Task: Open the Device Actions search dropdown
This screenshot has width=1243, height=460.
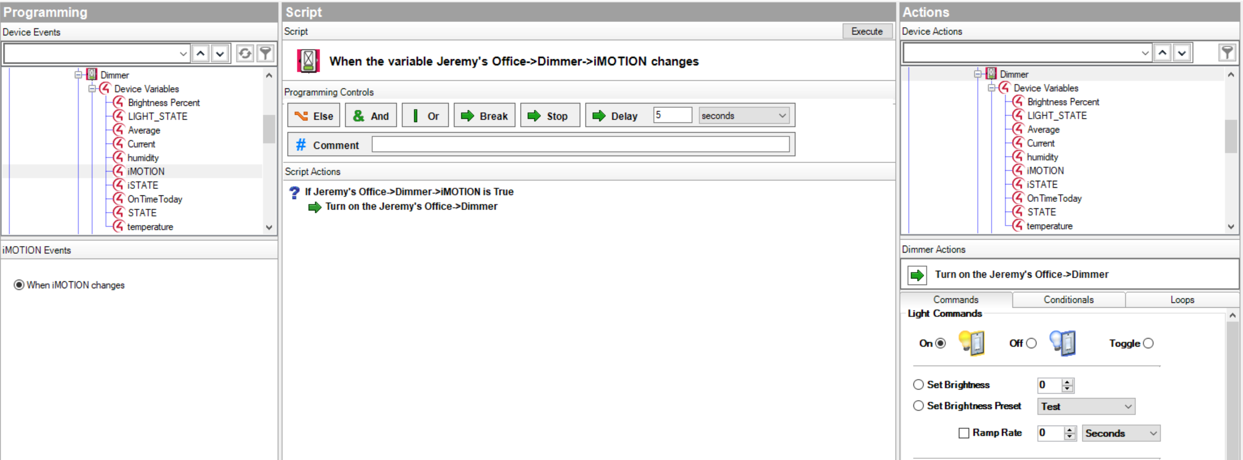Action: (x=1145, y=53)
